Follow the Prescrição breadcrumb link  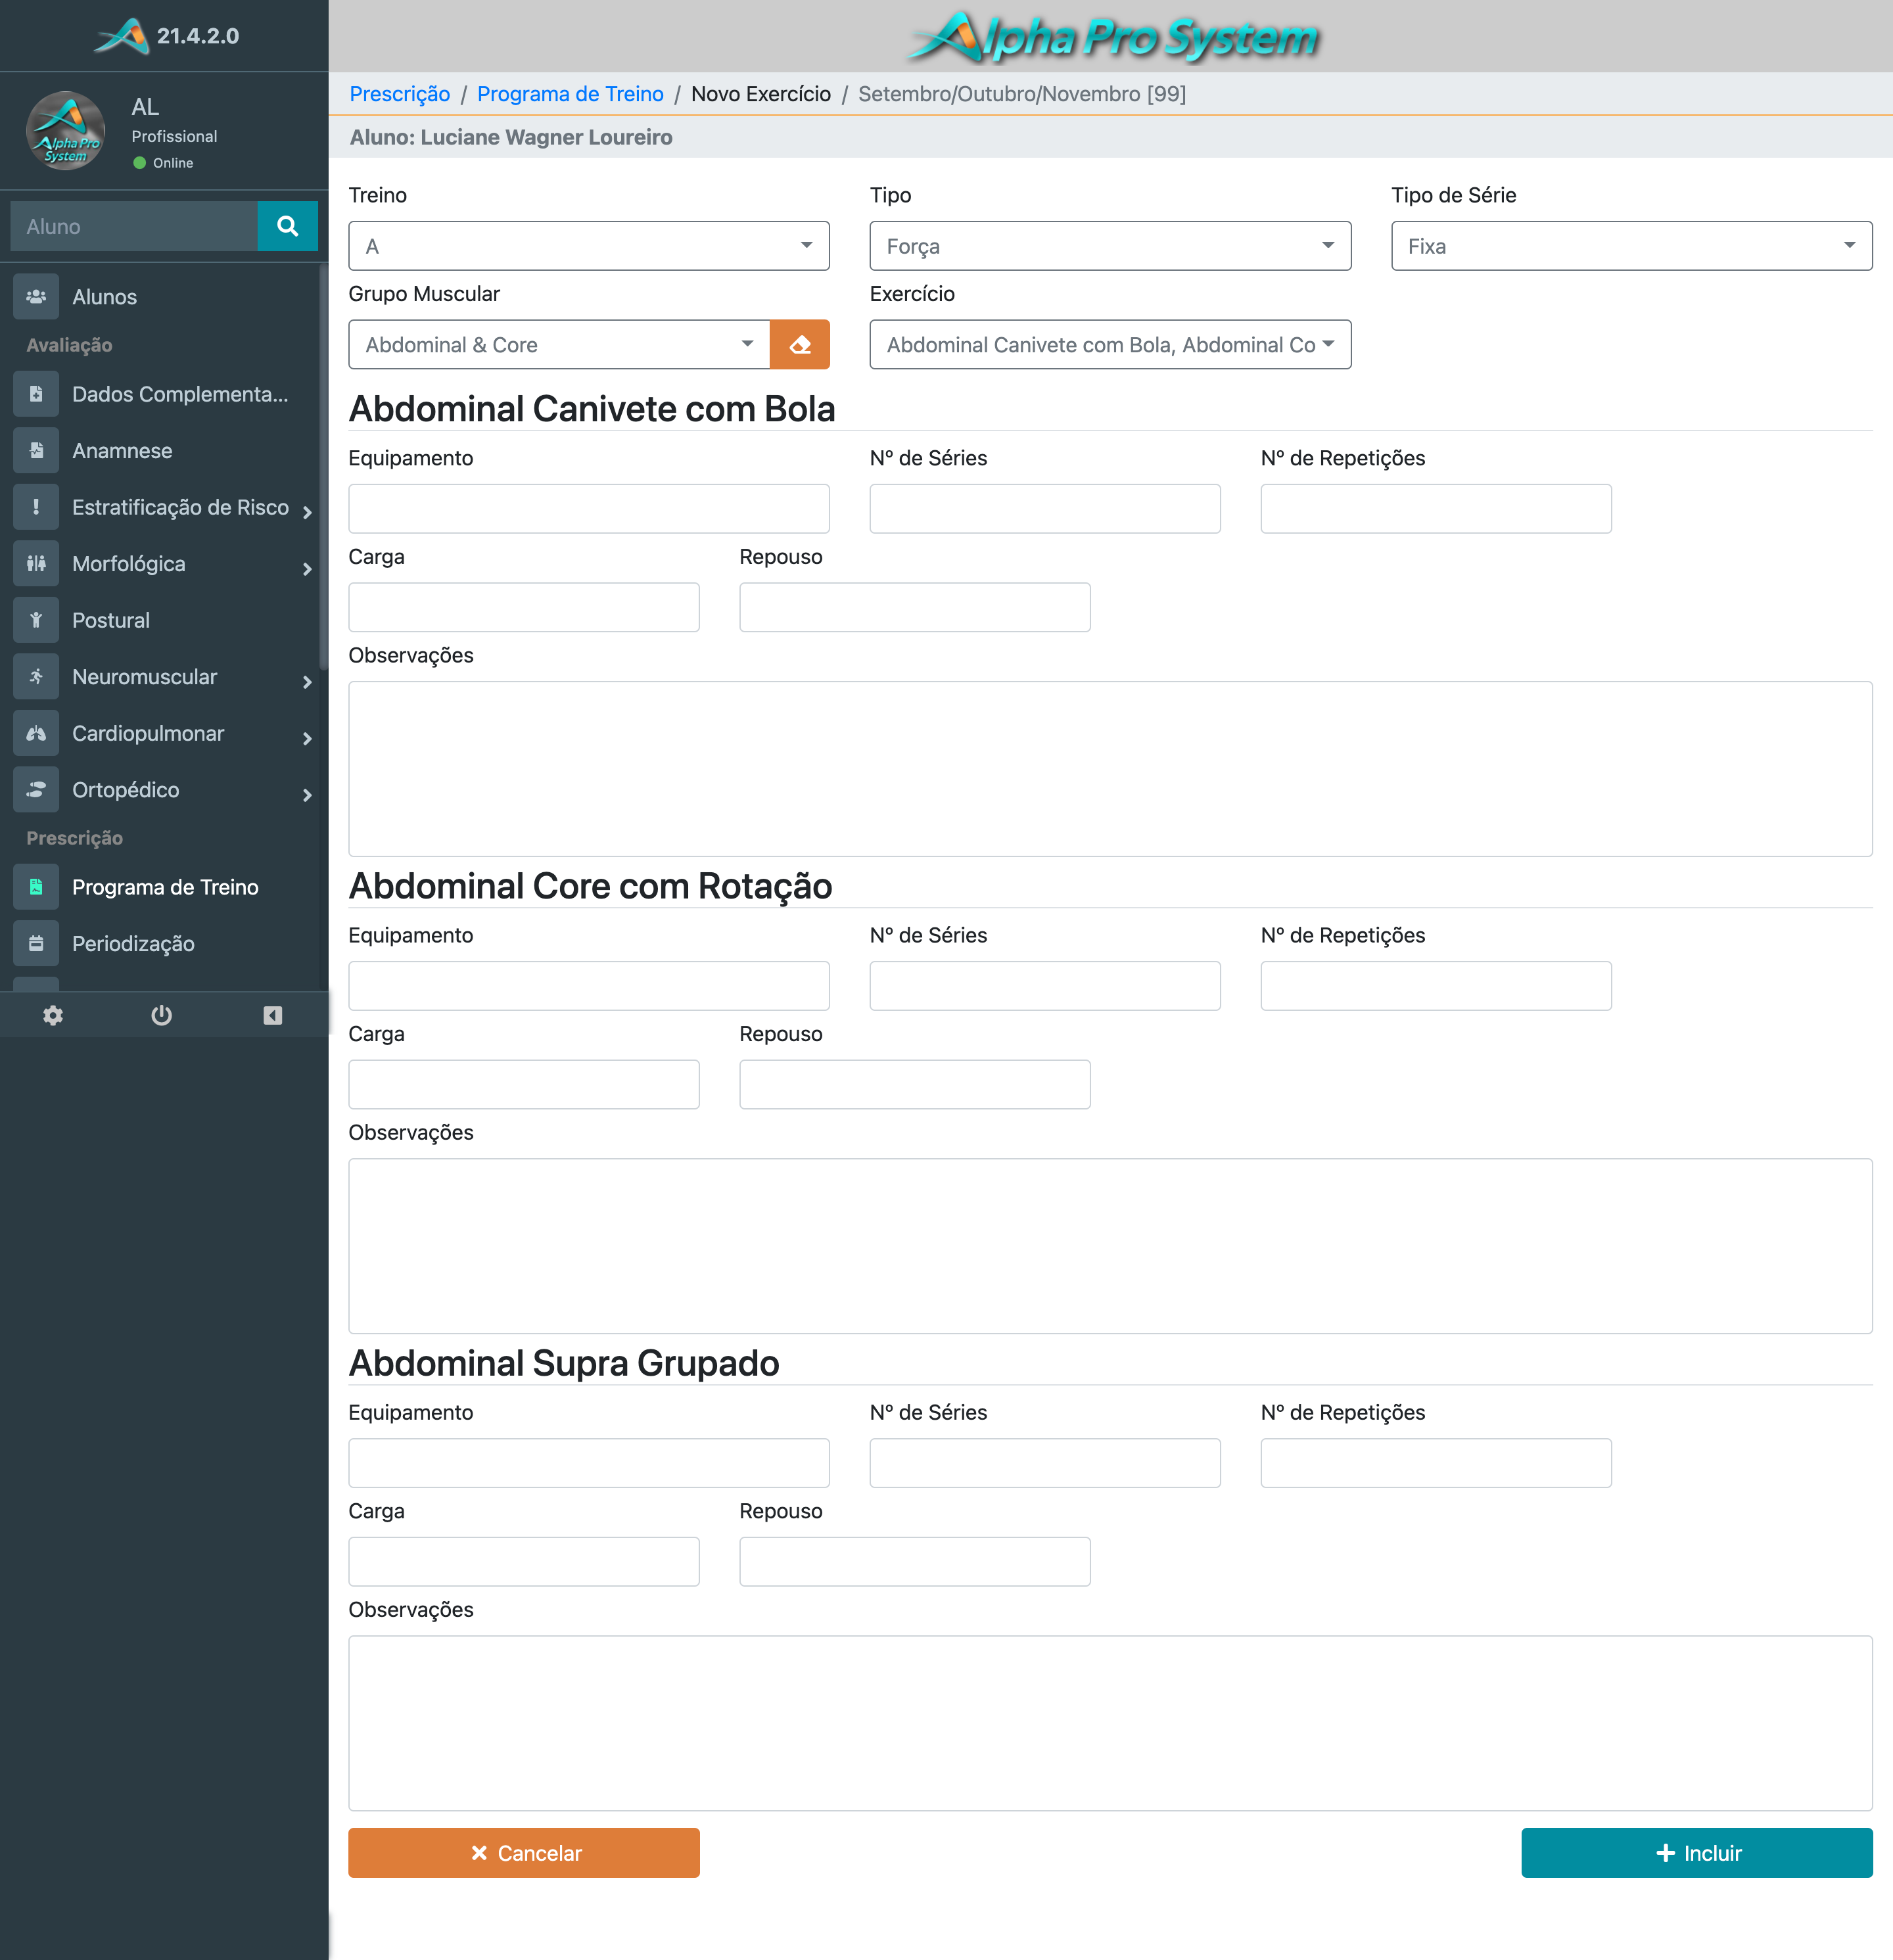pos(399,94)
